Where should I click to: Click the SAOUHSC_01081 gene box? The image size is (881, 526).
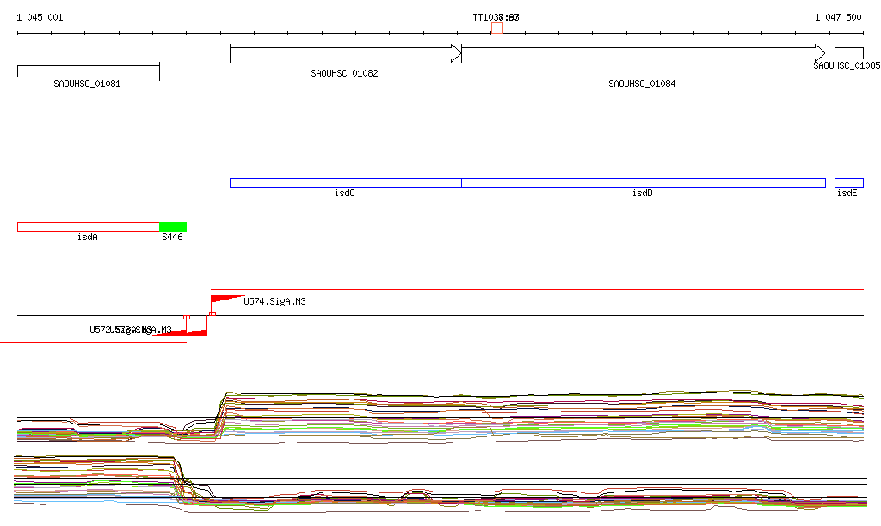88,71
